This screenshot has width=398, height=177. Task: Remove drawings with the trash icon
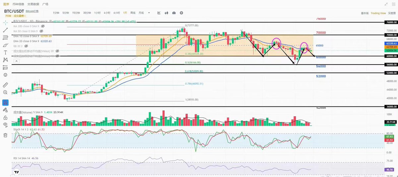(5, 135)
